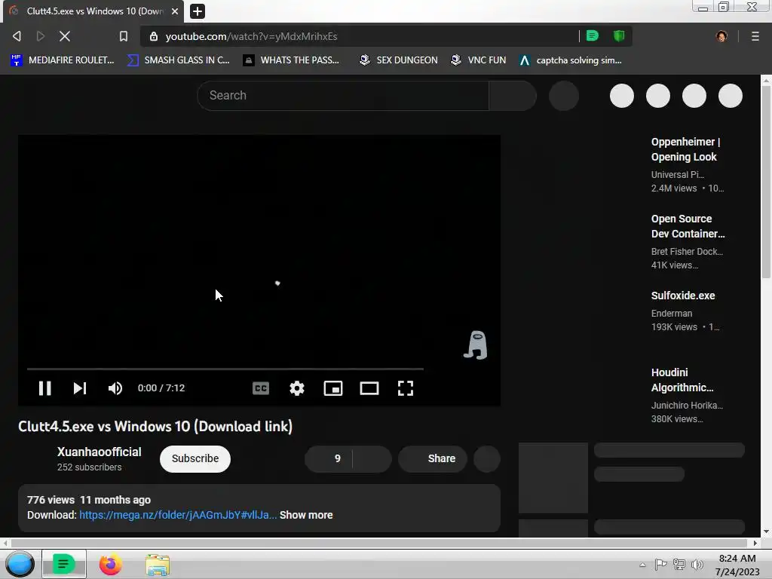
Task: Click the video progress bar
Action: coord(225,368)
